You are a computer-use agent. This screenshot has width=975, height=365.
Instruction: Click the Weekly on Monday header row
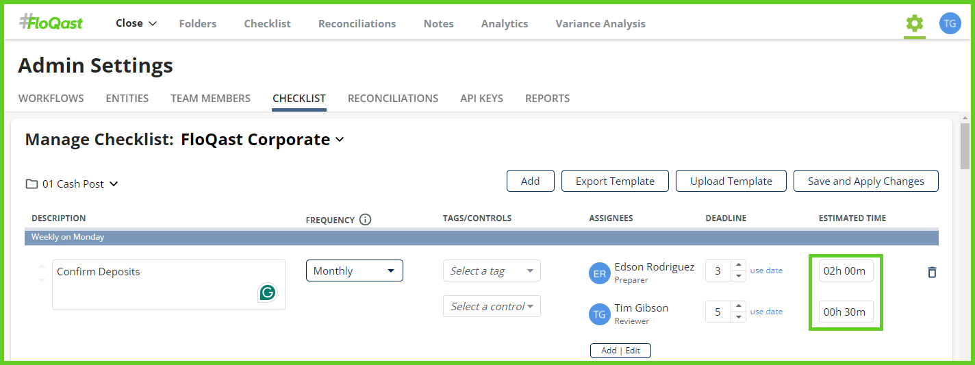(481, 237)
